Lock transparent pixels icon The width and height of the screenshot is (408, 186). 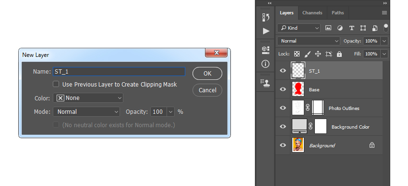click(297, 54)
